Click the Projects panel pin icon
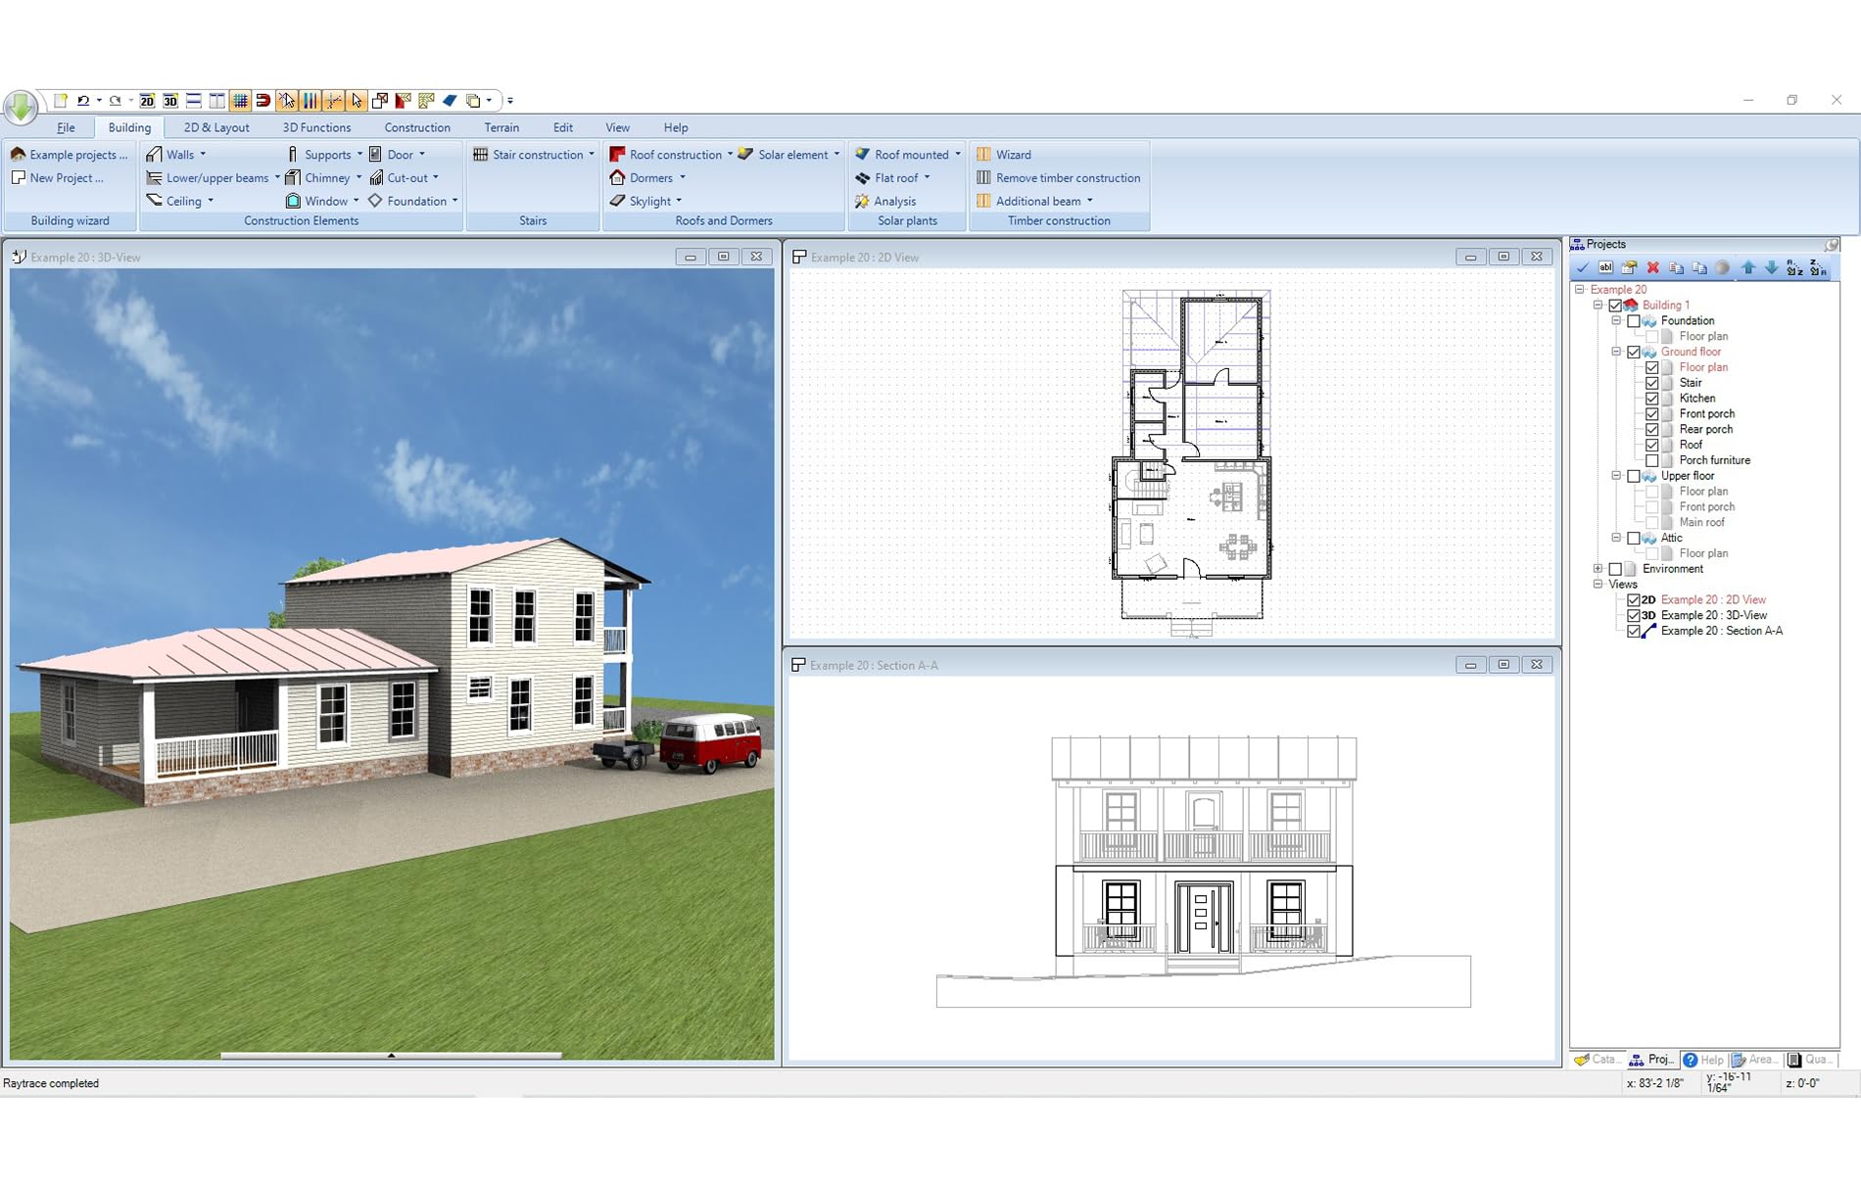This screenshot has height=1185, width=1861. [1832, 244]
